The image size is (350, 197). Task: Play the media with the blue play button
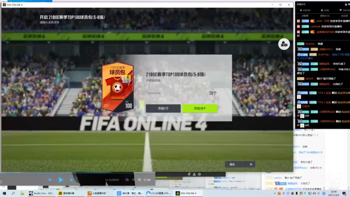click(60, 180)
